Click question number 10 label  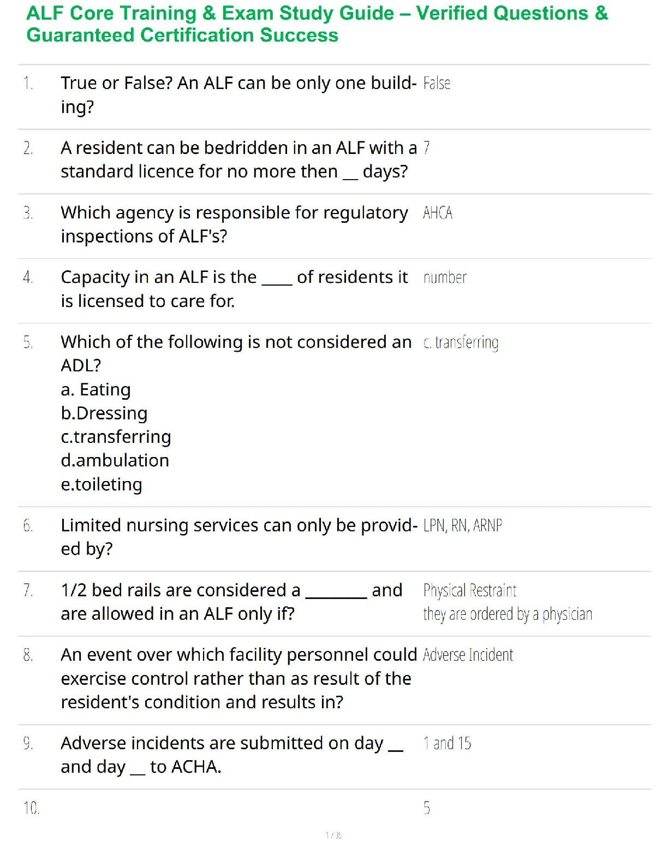click(31, 808)
